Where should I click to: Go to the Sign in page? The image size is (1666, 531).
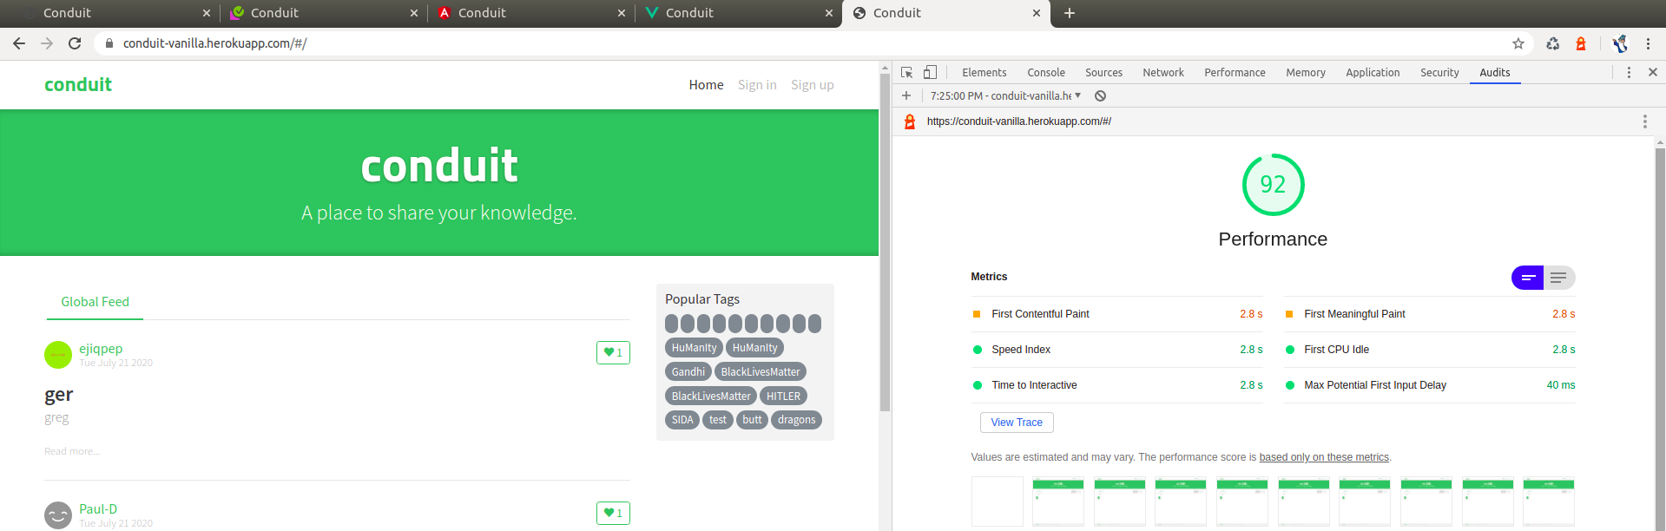tap(757, 85)
